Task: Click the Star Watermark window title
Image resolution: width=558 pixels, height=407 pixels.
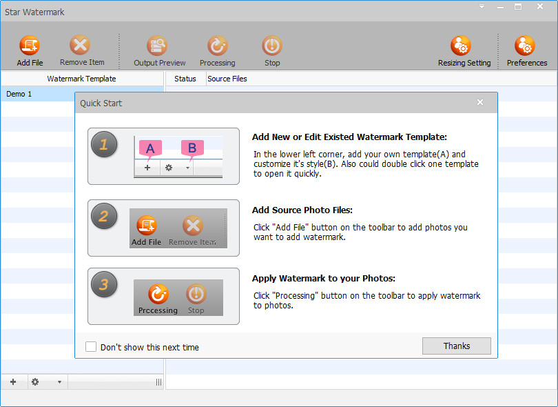Action: 34,12
